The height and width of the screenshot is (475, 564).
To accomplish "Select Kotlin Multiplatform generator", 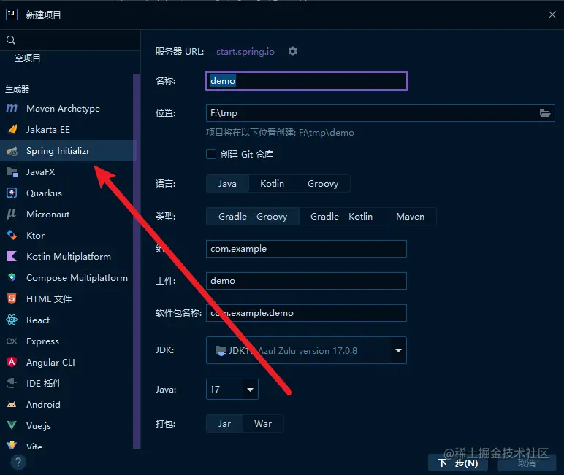I will 68,257.
